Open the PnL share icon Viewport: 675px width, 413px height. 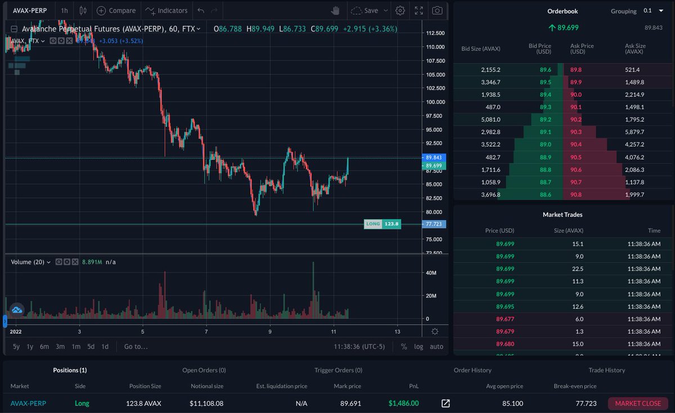(x=445, y=403)
